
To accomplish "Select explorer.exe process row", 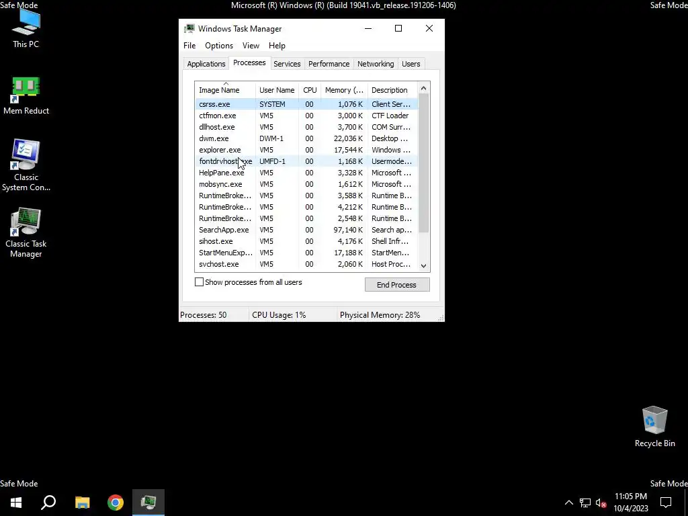I will [x=306, y=150].
